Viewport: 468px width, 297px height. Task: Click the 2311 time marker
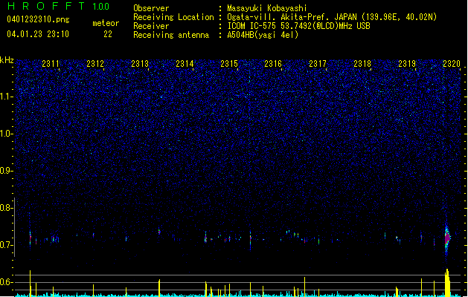click(51, 63)
